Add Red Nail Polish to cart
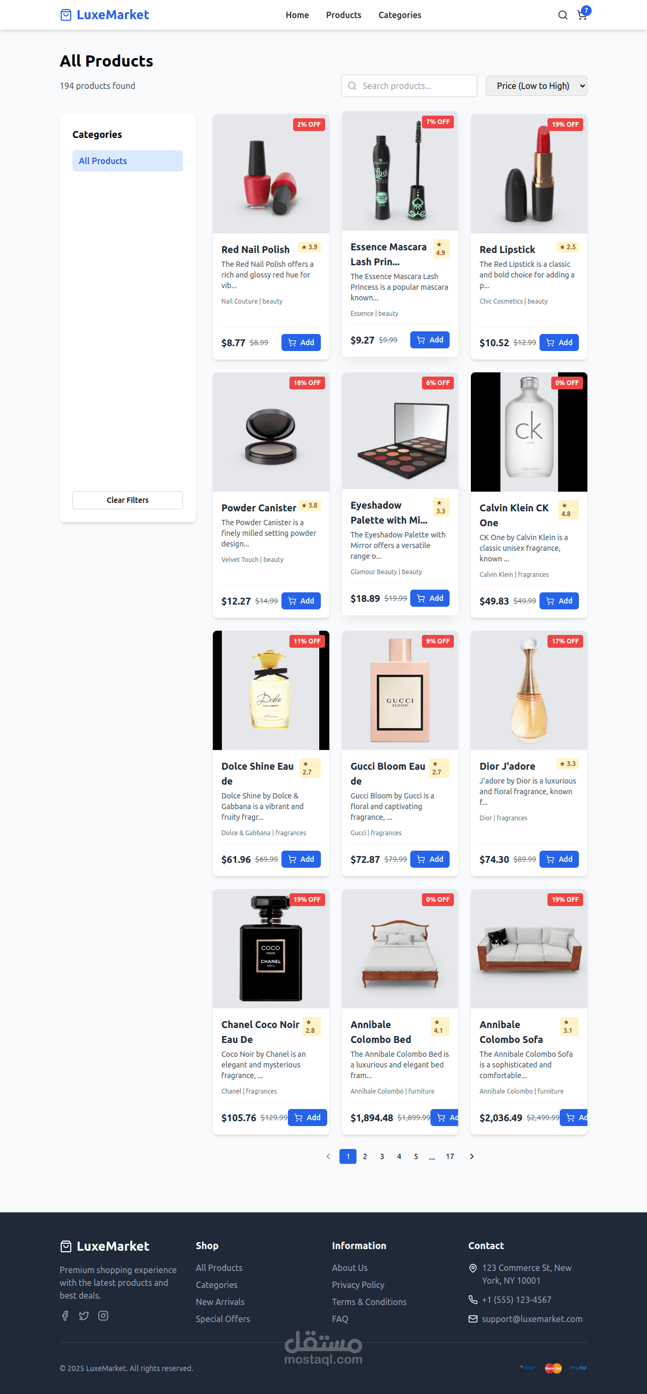647x1394 pixels. (301, 343)
